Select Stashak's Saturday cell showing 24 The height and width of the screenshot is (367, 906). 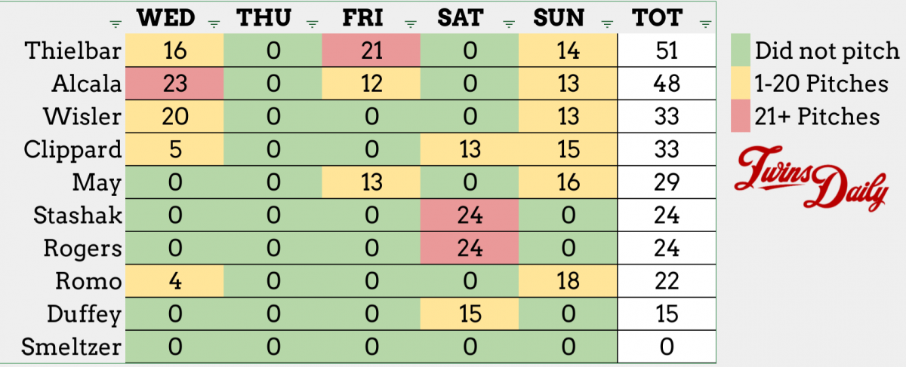[x=470, y=216]
